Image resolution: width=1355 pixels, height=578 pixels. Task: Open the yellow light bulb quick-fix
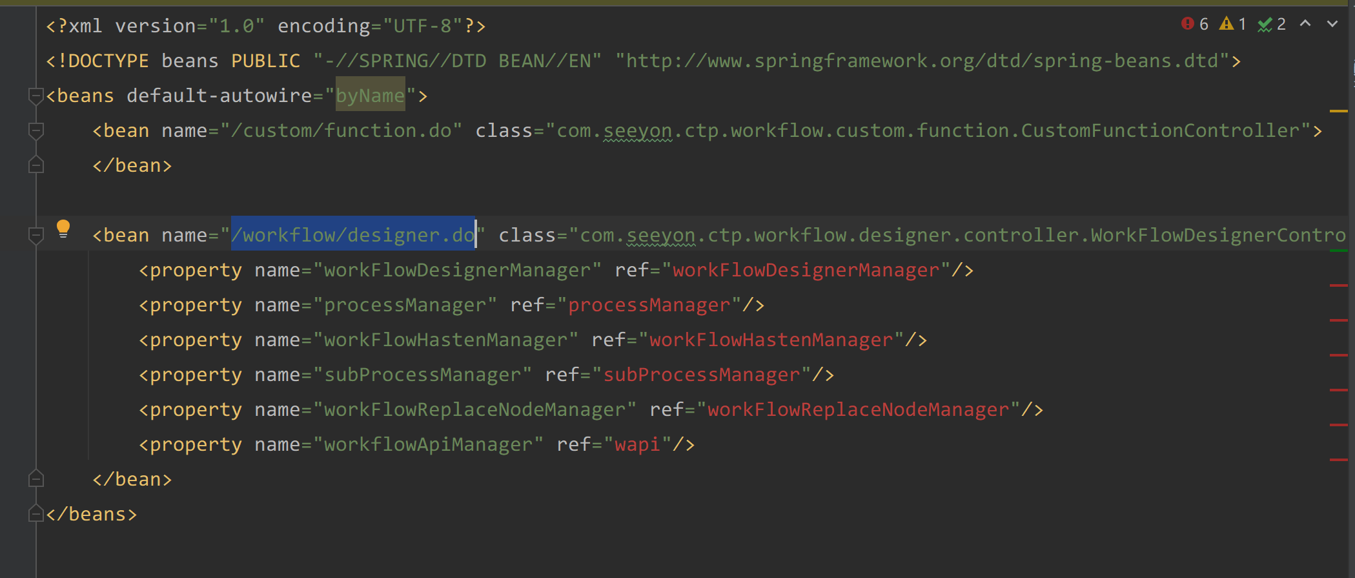(x=63, y=229)
